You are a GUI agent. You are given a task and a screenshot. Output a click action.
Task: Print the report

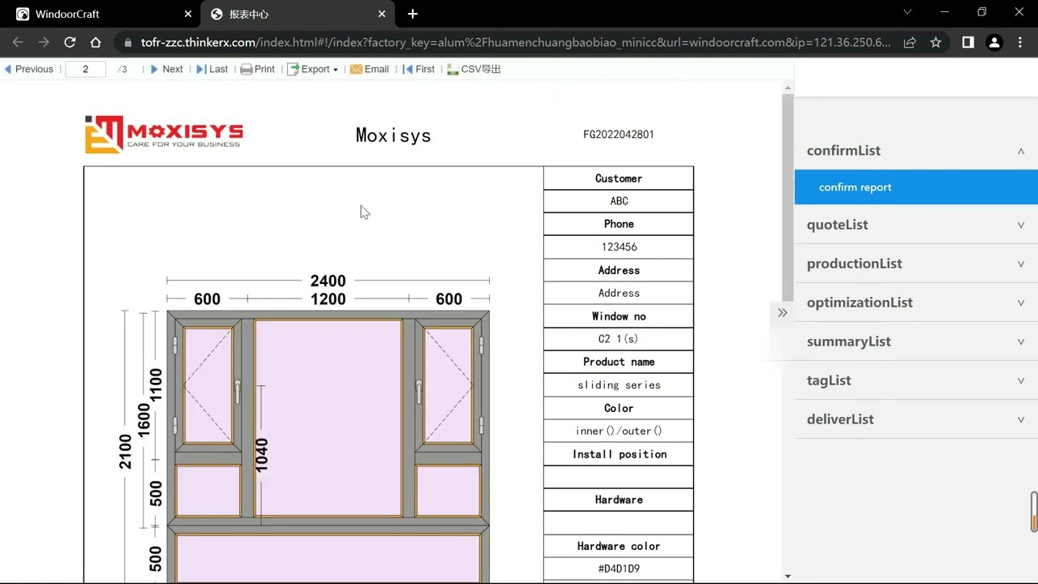pos(258,69)
